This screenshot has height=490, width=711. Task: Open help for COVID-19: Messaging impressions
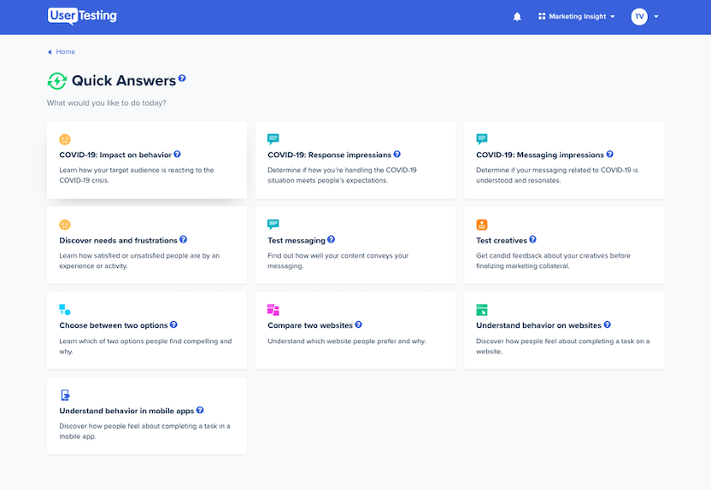[610, 154]
